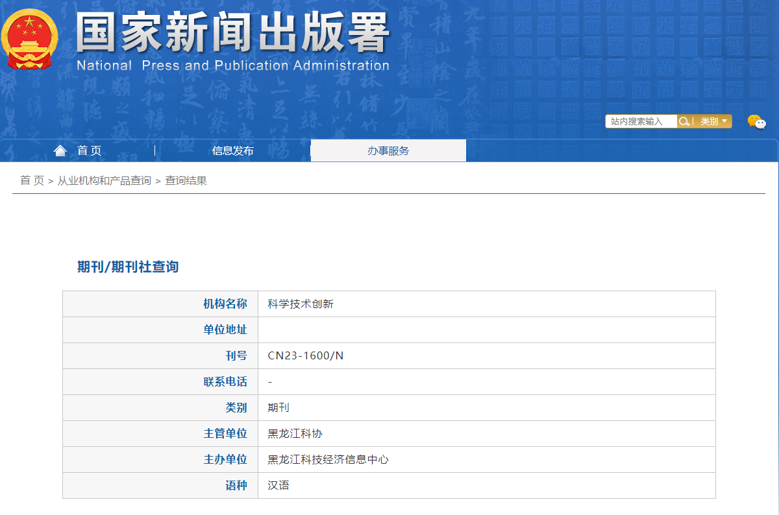The width and height of the screenshot is (779, 515).
Task: Click the 从业机构和产品查询 breadcrumb link
Action: [104, 180]
